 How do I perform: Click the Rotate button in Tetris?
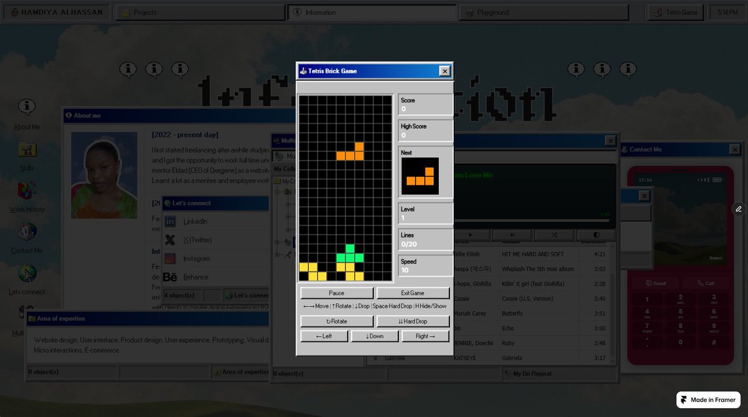[x=337, y=321]
